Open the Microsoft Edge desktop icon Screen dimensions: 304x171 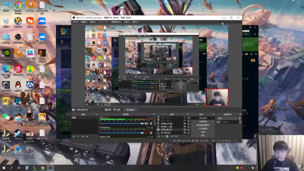coord(6,71)
